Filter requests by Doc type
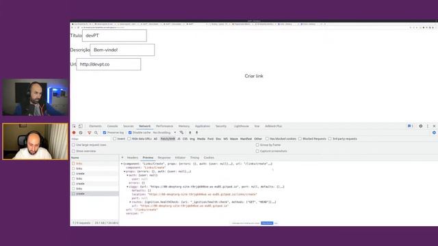The width and height of the screenshot is (438, 246). 218,139
